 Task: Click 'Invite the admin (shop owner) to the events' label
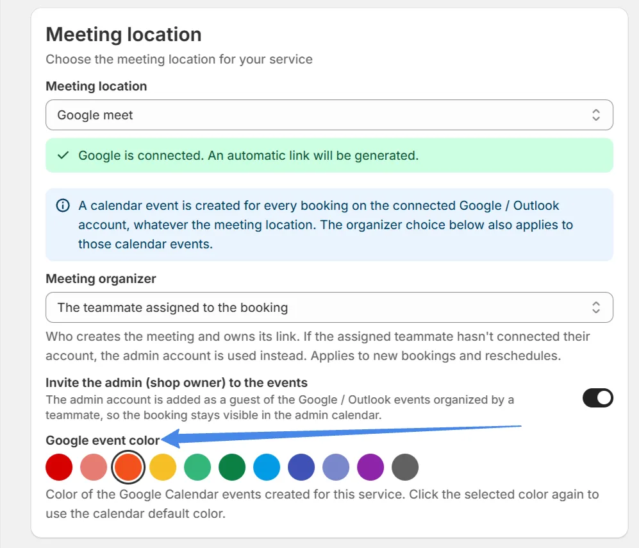pyautogui.click(x=176, y=382)
